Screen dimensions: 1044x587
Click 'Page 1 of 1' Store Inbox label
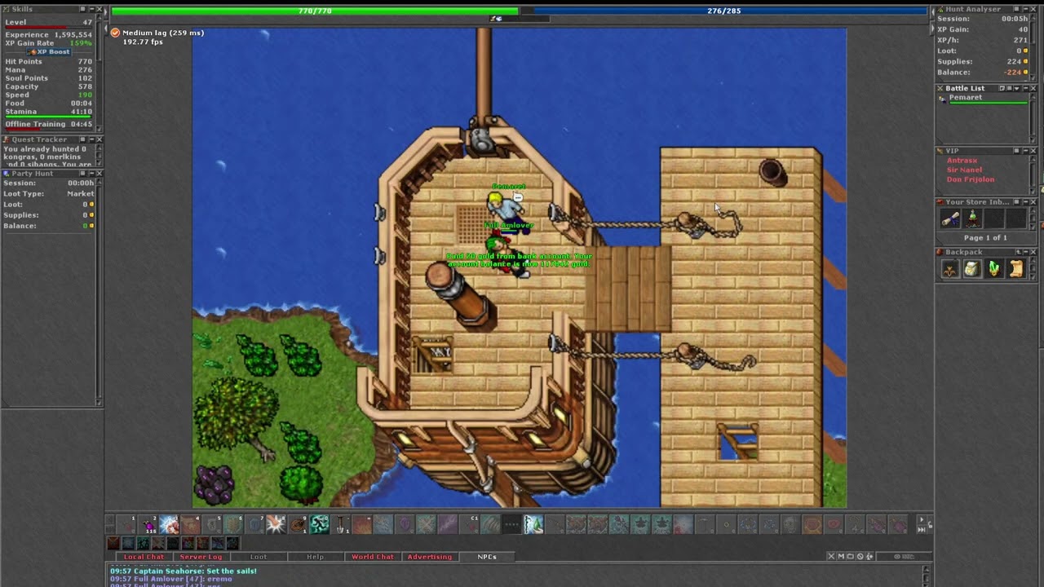coord(987,238)
